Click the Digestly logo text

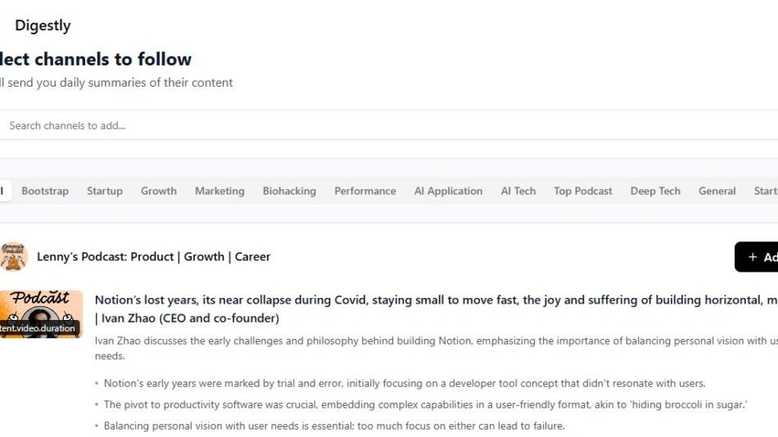click(x=43, y=25)
